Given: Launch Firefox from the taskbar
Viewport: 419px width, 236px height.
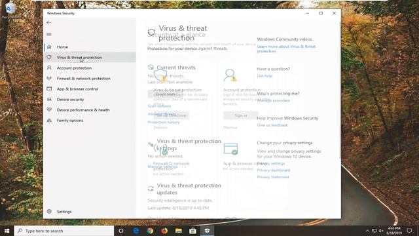Looking at the screenshot, I should point(164,231).
